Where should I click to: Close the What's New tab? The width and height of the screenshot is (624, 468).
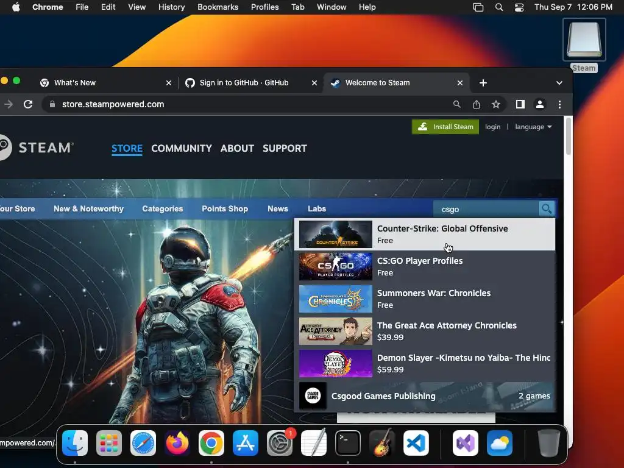tap(169, 83)
